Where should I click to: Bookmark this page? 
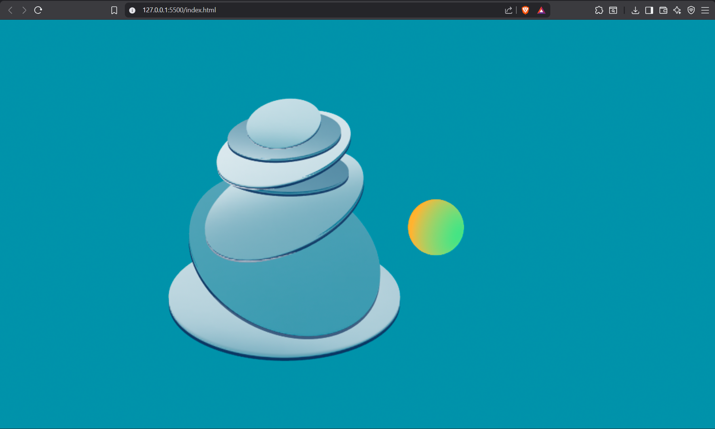(x=114, y=10)
